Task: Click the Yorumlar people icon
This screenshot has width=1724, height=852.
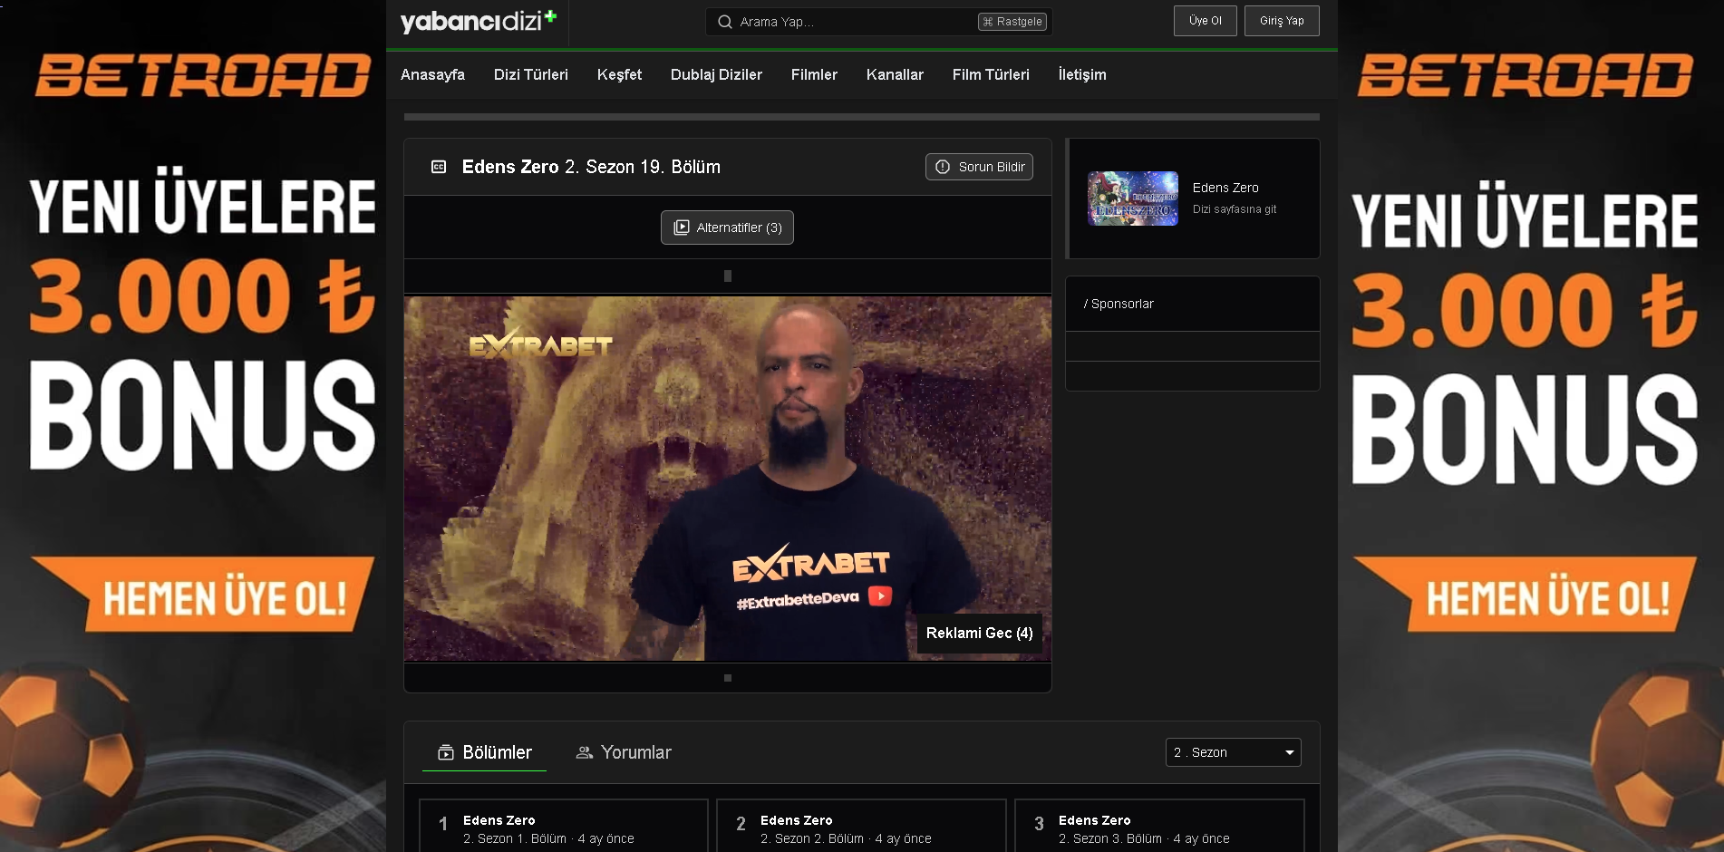Action: 585,752
